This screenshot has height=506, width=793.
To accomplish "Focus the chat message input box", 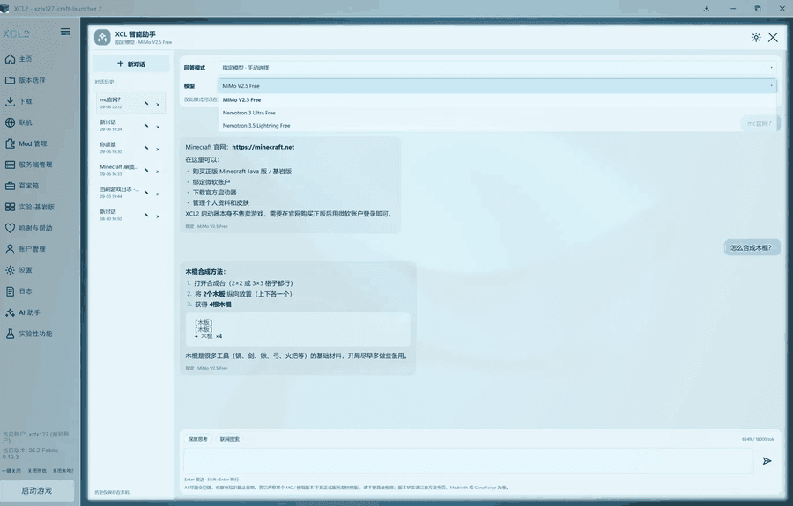I will (469, 461).
